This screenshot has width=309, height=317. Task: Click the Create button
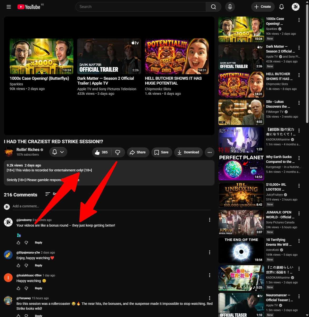pyautogui.click(x=263, y=7)
